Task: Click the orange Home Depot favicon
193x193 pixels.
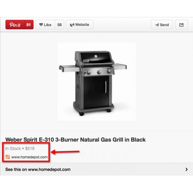Action: tap(8, 157)
